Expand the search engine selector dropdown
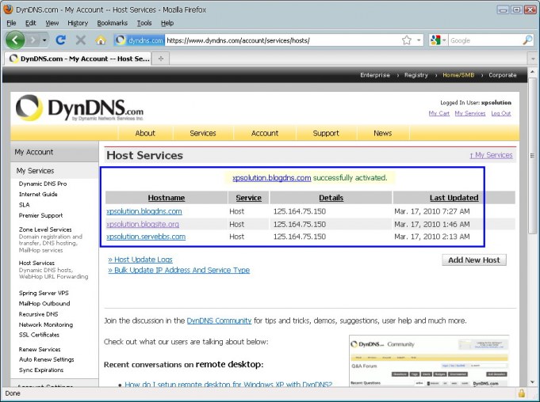Screen dimensions: 540x402 444,40
